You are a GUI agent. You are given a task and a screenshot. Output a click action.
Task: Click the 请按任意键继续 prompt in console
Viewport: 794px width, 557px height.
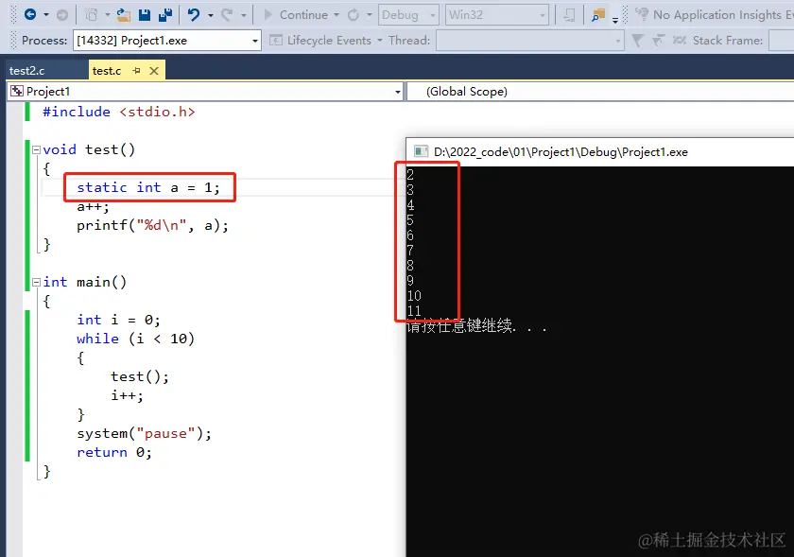476,326
